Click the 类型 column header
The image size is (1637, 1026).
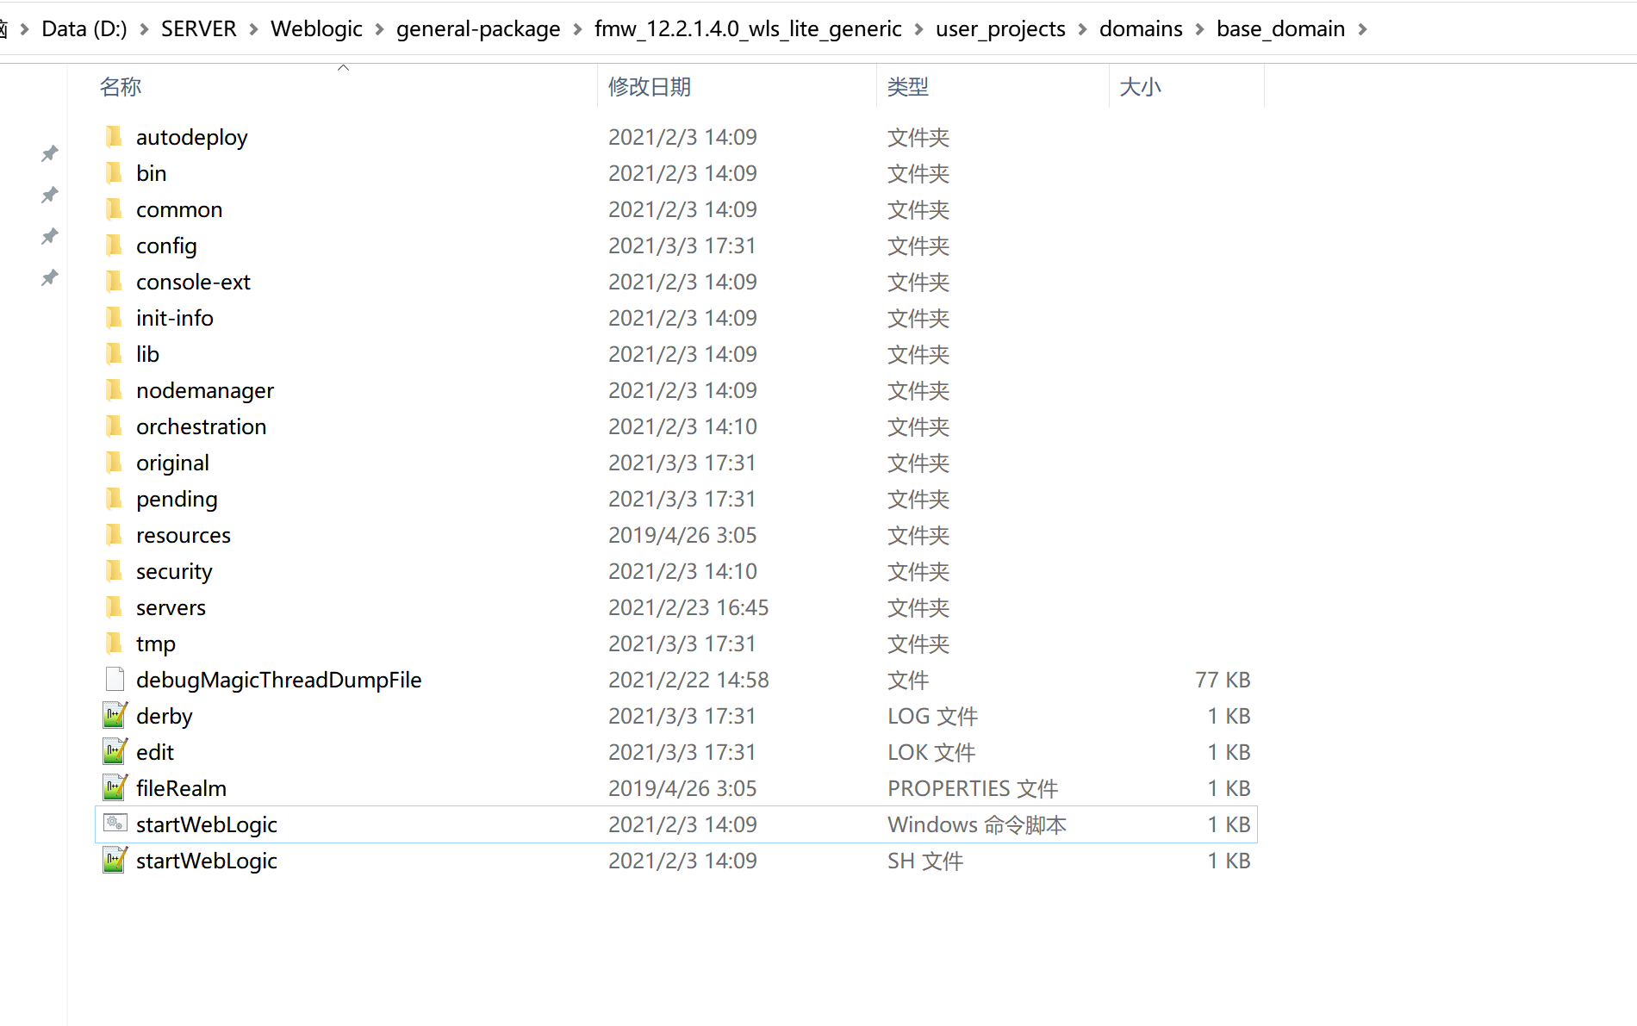(x=907, y=86)
